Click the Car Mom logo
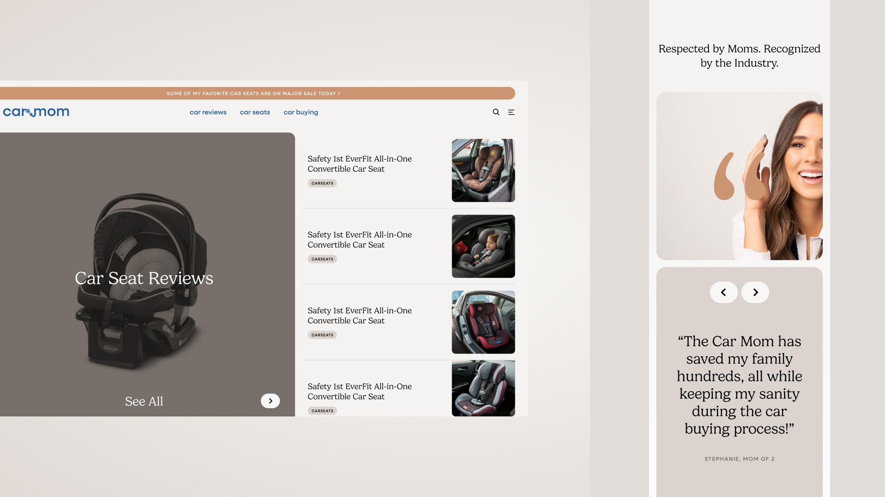Image resolution: width=885 pixels, height=497 pixels. [36, 112]
